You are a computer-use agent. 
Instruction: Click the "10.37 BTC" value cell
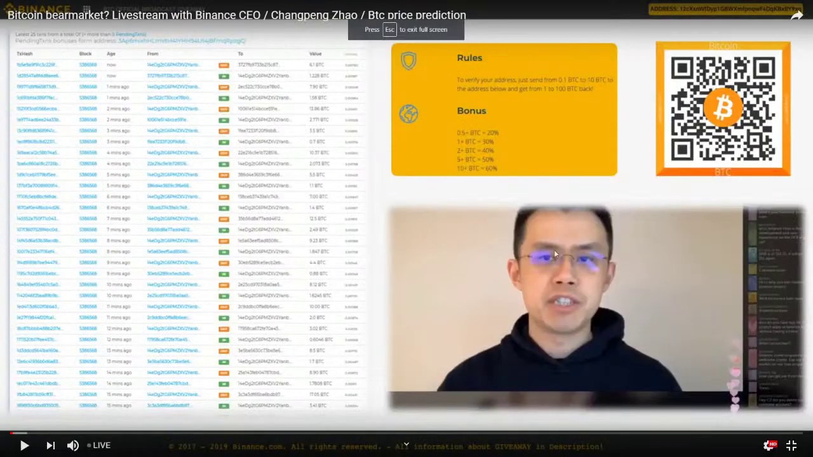318,152
